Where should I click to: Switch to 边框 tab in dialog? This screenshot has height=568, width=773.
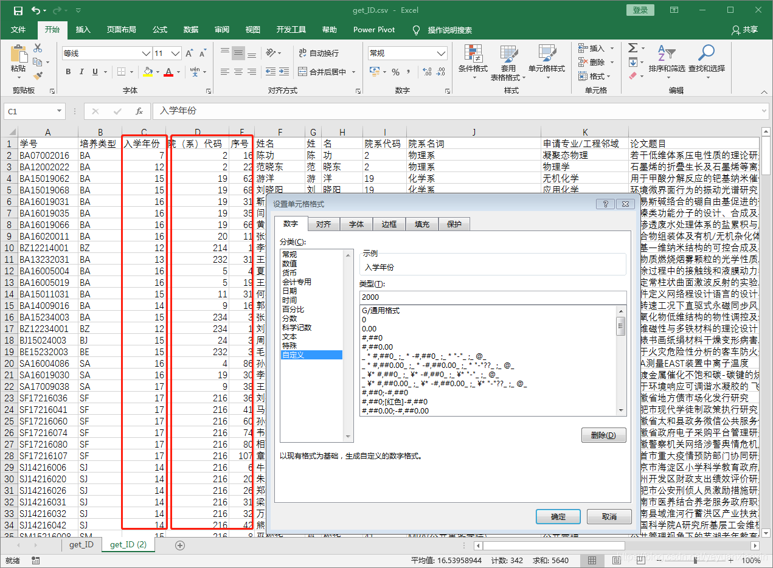point(389,224)
